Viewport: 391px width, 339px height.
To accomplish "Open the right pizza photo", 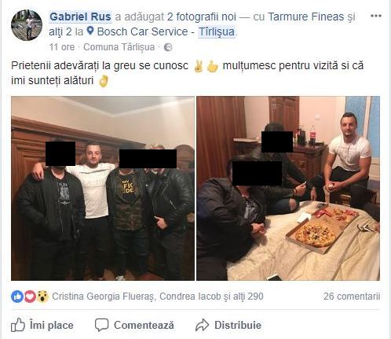I will click(288, 188).
